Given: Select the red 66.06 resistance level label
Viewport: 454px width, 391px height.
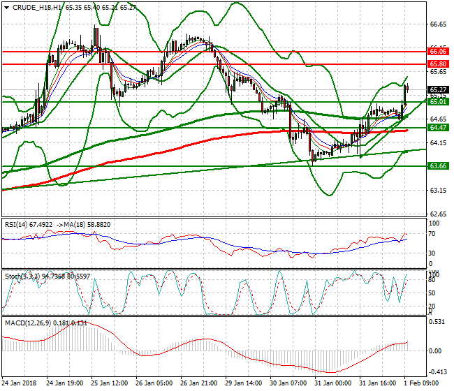Looking at the screenshot, I should pos(438,52).
